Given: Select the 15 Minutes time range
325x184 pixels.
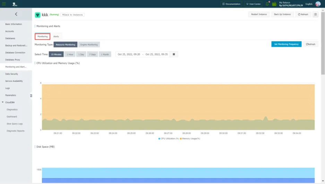Looking at the screenshot, I should click(x=56, y=54).
